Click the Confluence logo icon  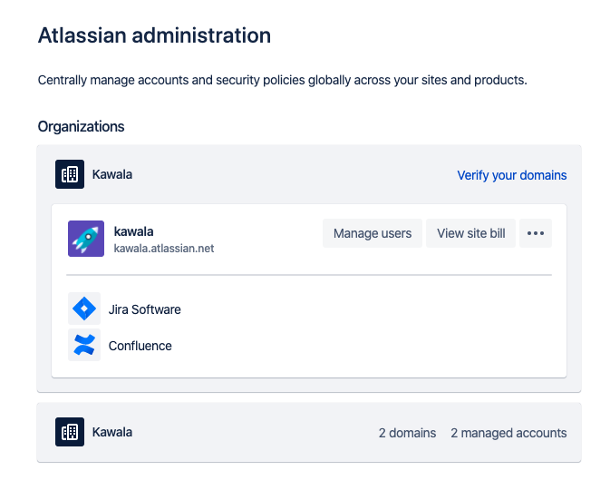point(84,345)
